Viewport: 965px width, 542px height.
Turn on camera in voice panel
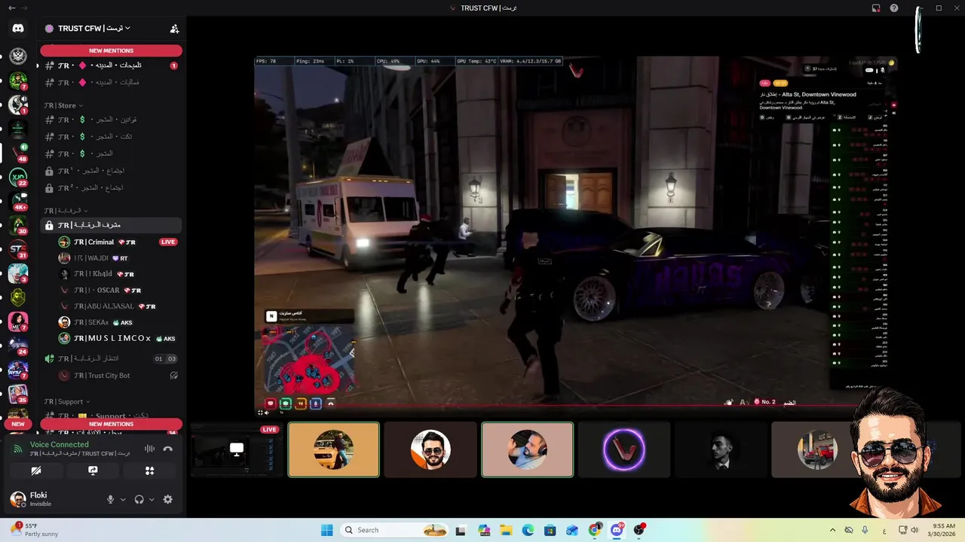(36, 470)
